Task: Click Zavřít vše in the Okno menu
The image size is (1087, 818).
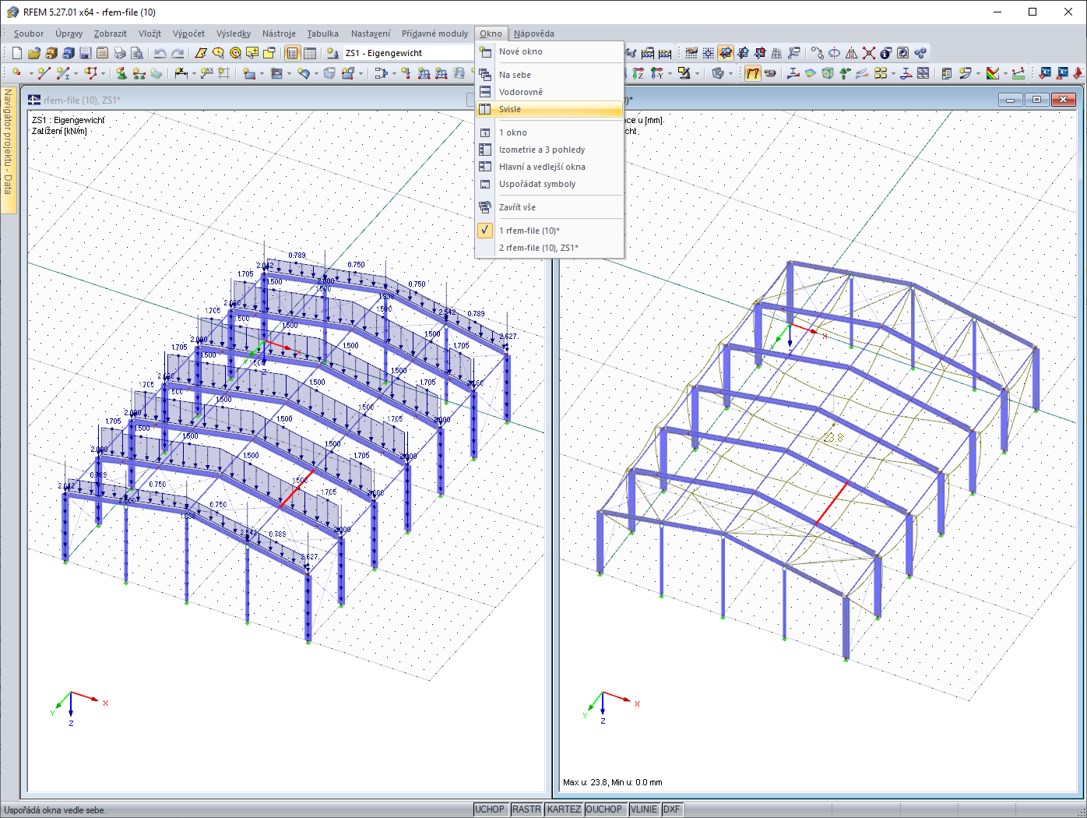Action: click(x=517, y=207)
